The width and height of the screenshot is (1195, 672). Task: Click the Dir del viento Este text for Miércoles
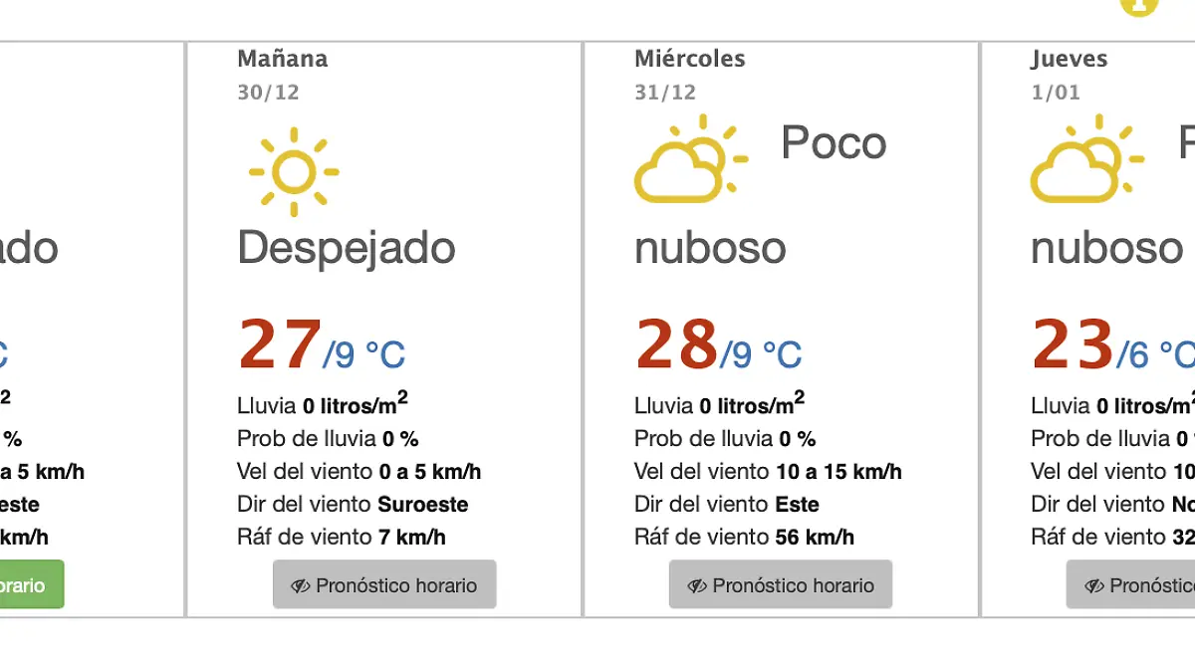[726, 504]
